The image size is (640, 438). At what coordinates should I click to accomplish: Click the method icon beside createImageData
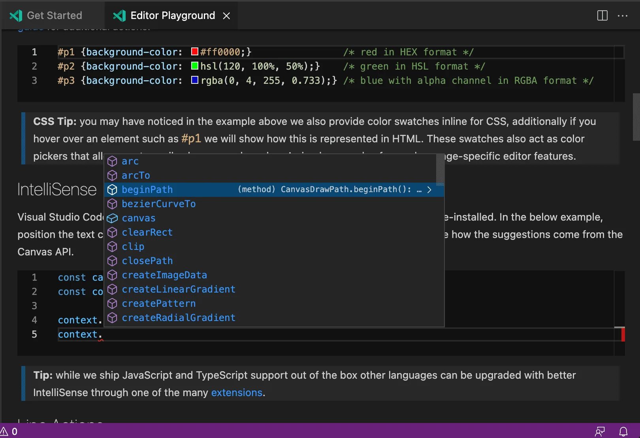tap(112, 275)
